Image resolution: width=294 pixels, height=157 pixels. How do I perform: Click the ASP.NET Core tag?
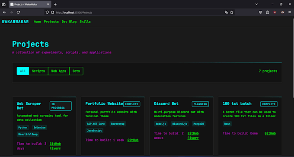point(96,124)
